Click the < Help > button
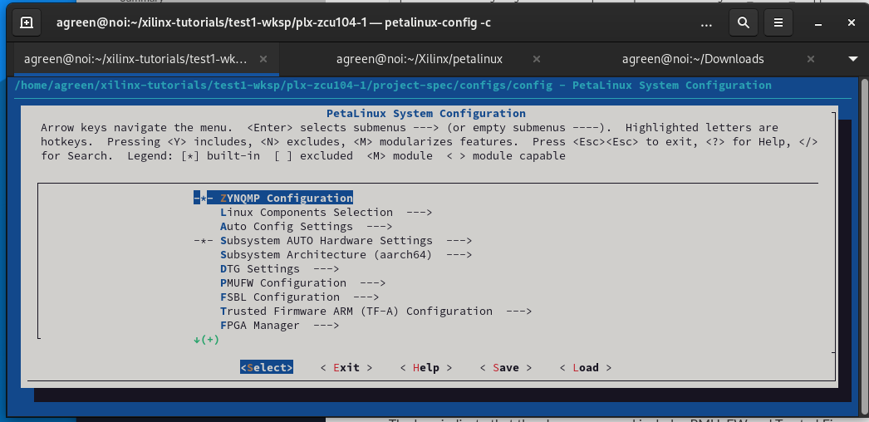The height and width of the screenshot is (422, 869). point(426,367)
